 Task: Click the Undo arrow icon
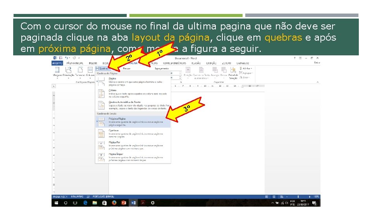pos(67,58)
